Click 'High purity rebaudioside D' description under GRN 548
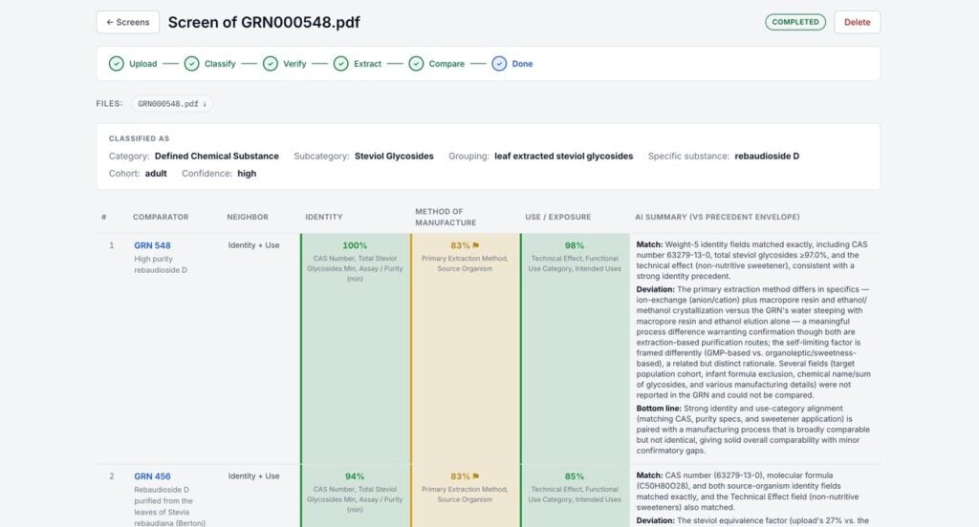 [161, 264]
